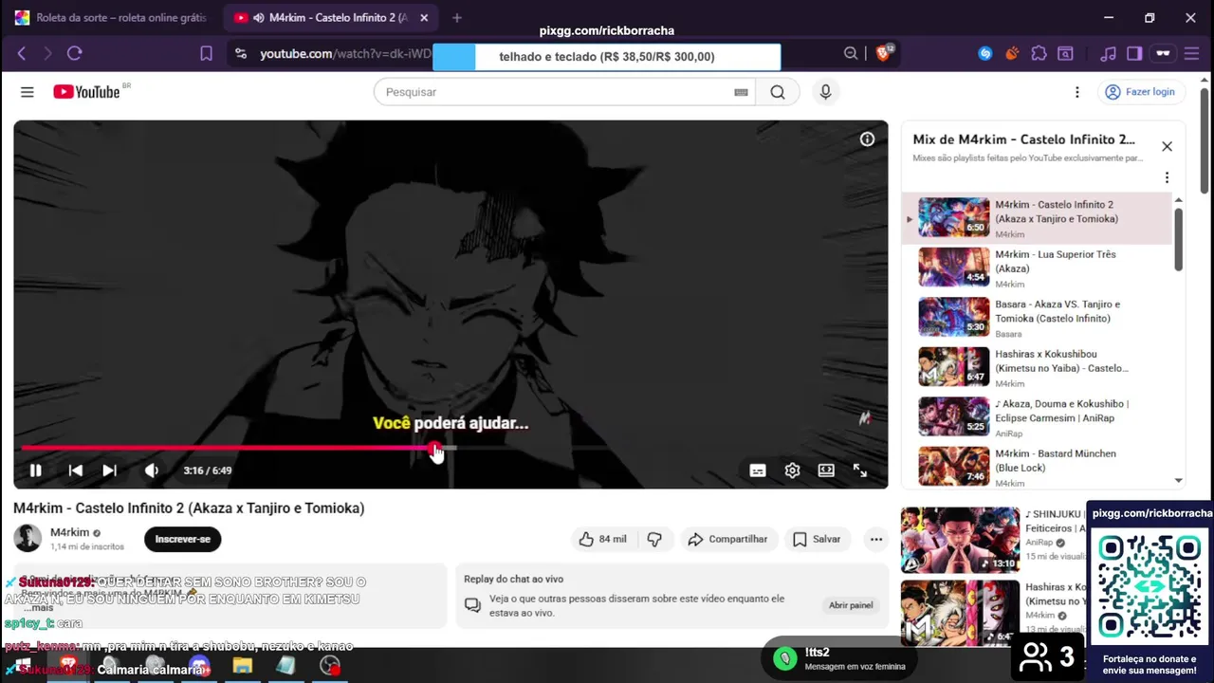Viewport: 1214px width, 683px height.
Task: Open more actions ellipsis below video
Action: (876, 539)
